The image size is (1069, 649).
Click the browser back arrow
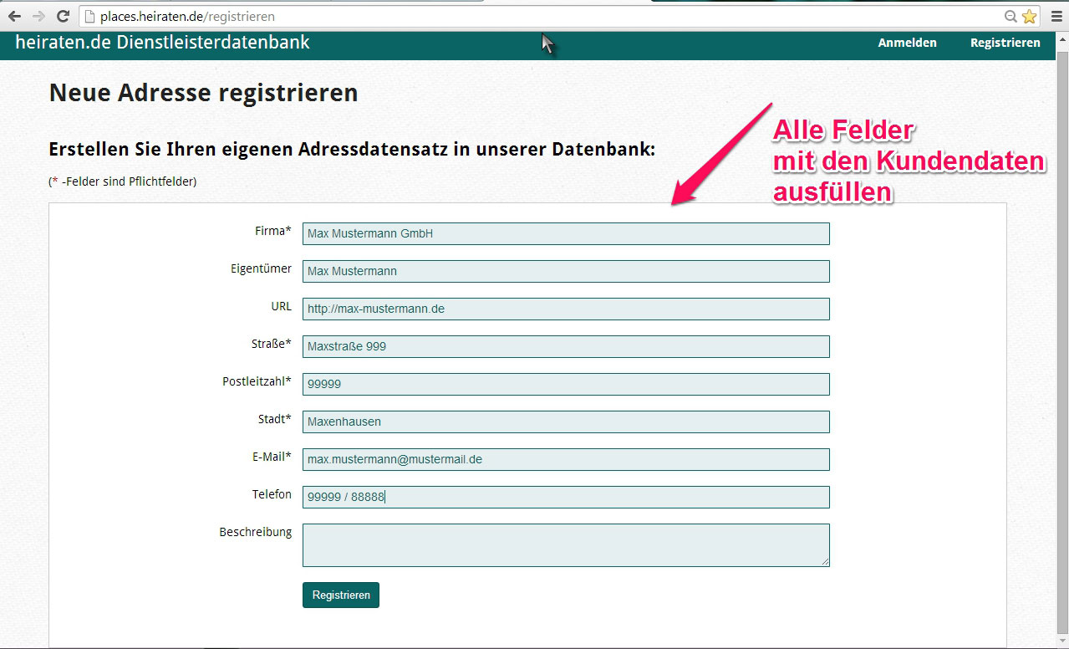14,17
